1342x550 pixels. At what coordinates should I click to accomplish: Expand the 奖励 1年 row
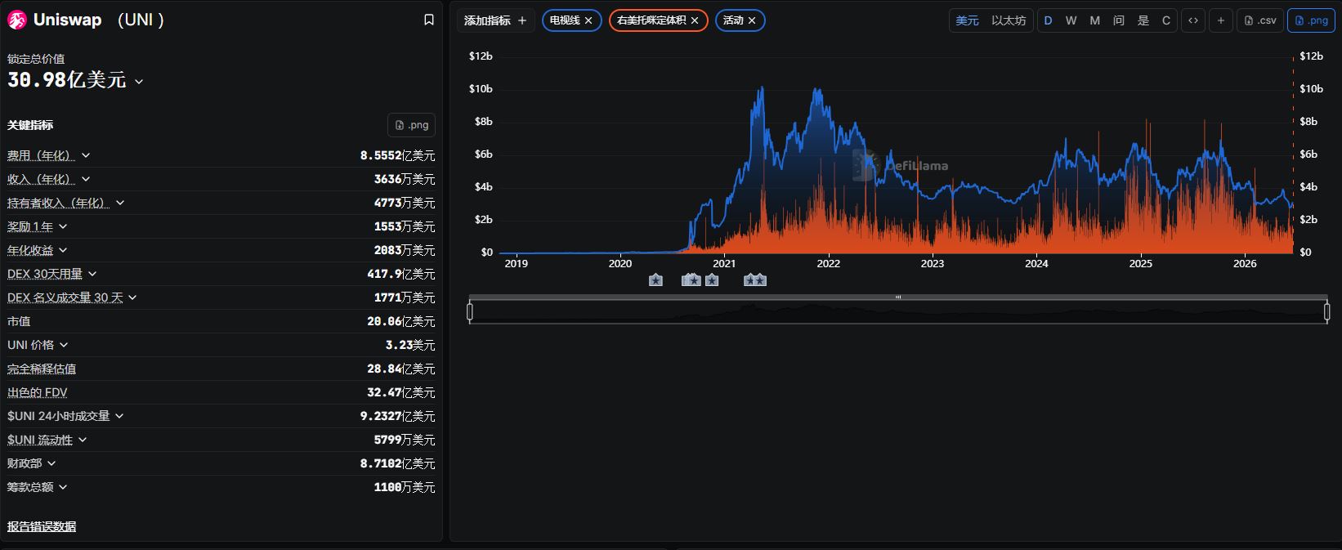pos(63,226)
